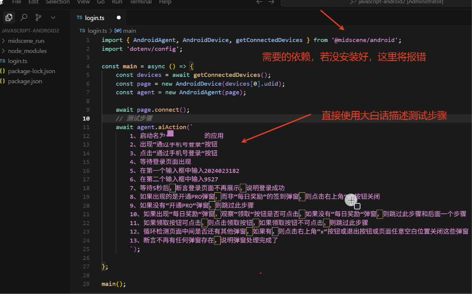Click step 13 断言不再有任何弹窗存在 line
472x294 pixels.
tap(204, 240)
